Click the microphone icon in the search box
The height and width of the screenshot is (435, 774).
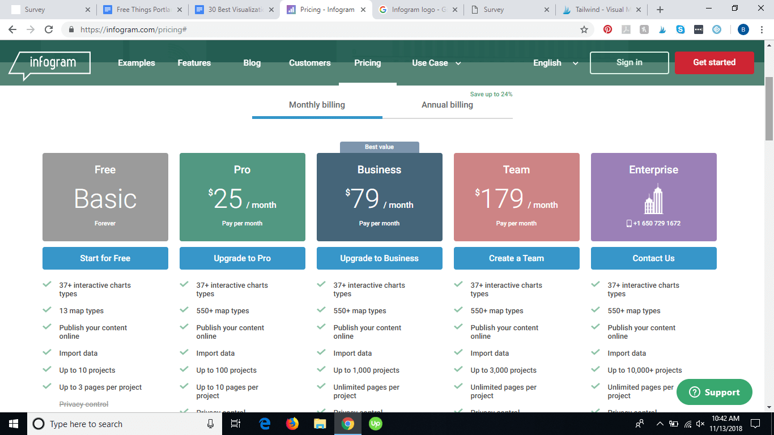(x=210, y=424)
